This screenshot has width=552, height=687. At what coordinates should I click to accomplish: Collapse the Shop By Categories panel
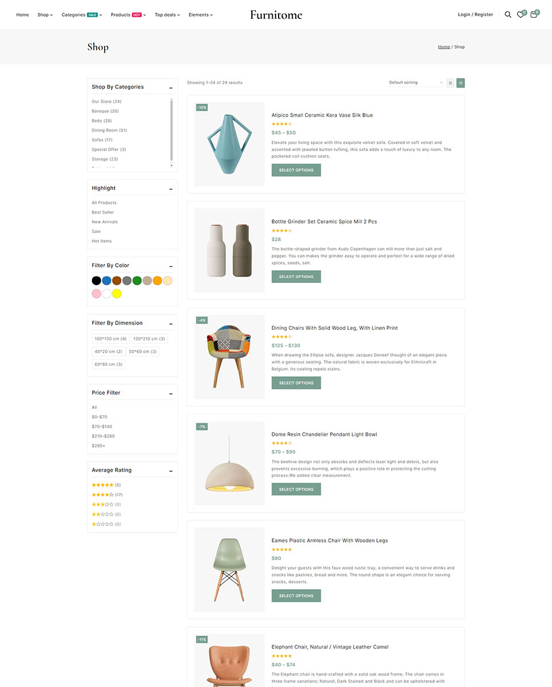[170, 88]
